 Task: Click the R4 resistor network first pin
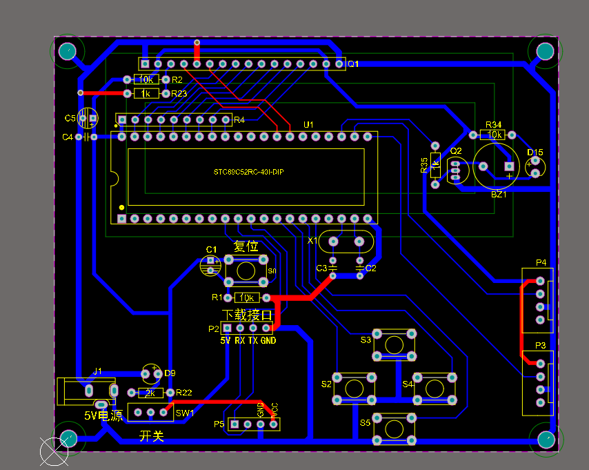tap(122, 120)
